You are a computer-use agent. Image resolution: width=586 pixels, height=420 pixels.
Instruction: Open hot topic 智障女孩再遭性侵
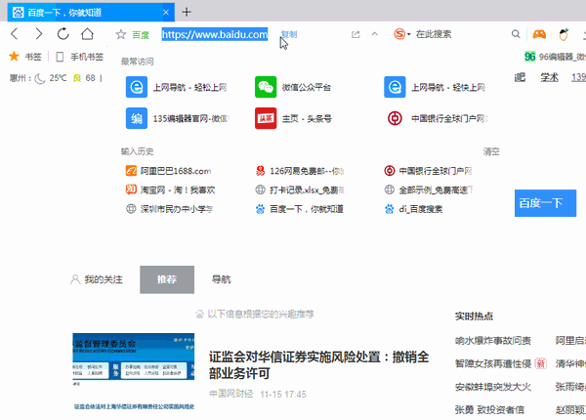[493, 363]
